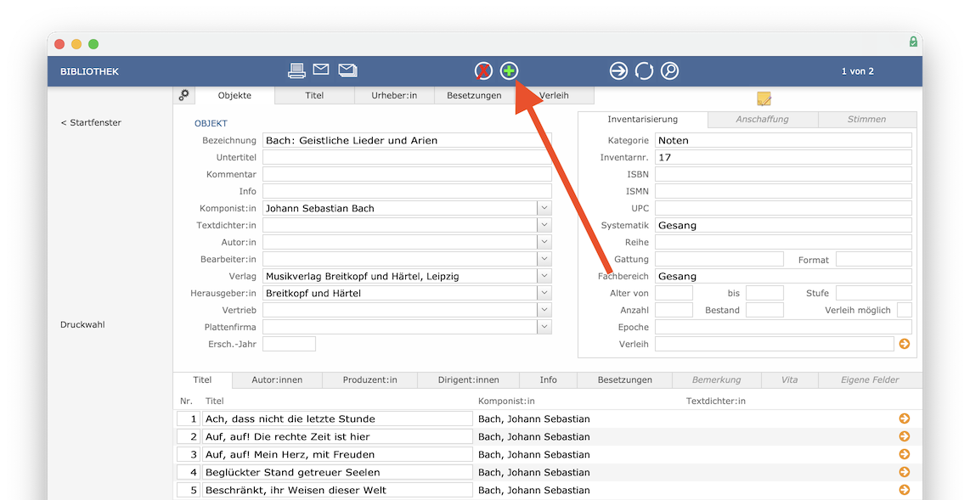The height and width of the screenshot is (500, 970).
Task: Expand the Verlag dropdown
Action: (544, 276)
